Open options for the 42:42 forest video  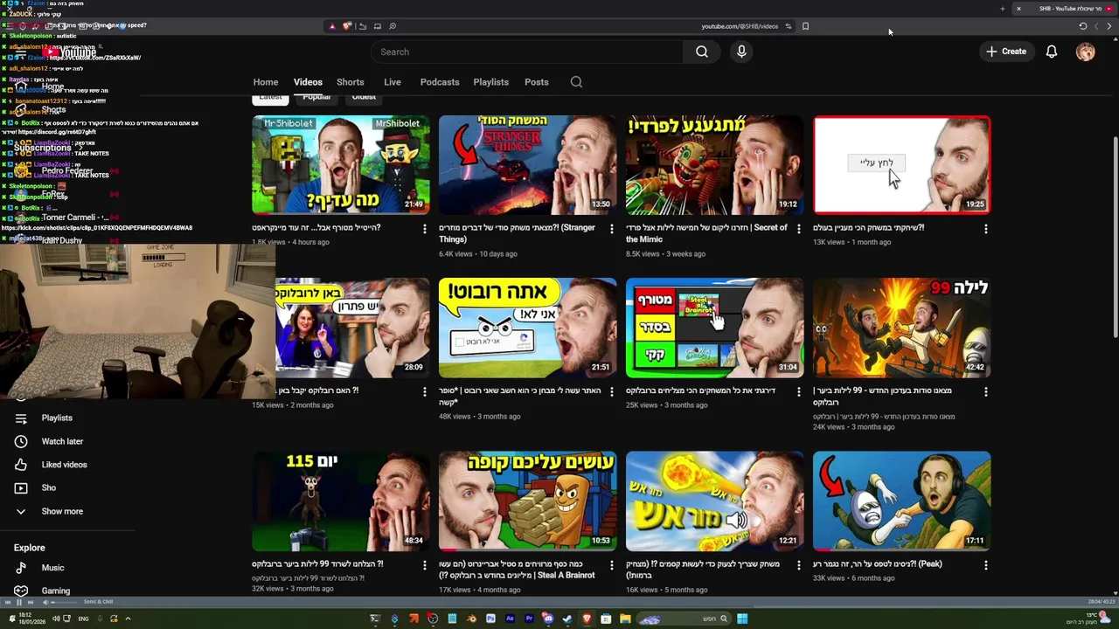(985, 391)
